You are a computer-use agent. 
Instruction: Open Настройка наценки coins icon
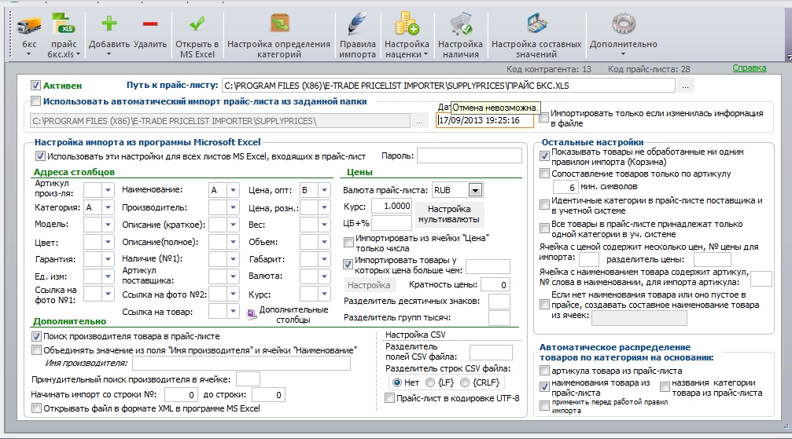coord(407,24)
